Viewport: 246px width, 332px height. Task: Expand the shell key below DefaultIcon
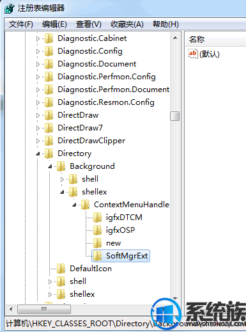[x=50, y=281]
